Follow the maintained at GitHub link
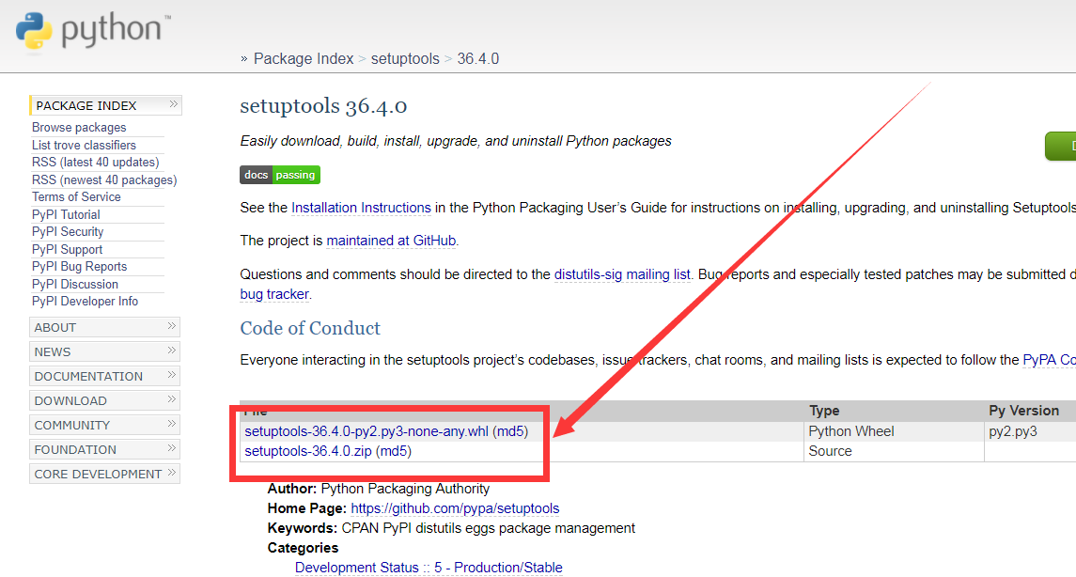This screenshot has height=577, width=1076. (391, 241)
